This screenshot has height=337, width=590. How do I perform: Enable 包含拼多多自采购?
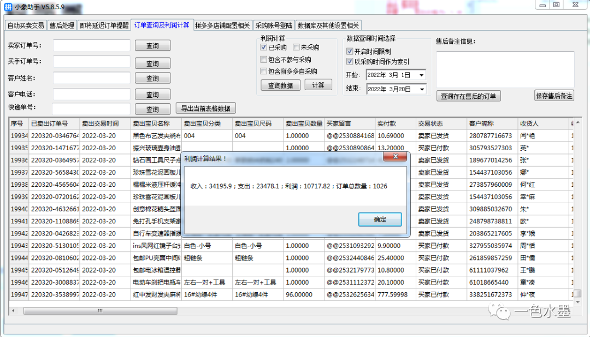tap(264, 70)
